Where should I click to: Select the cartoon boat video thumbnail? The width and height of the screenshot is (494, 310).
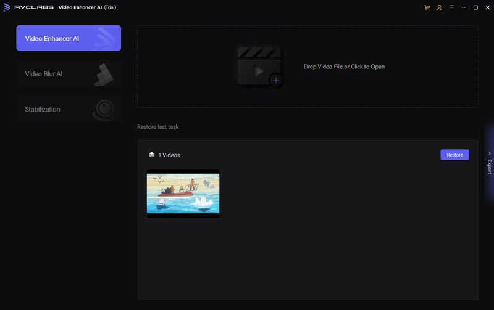pos(183,193)
